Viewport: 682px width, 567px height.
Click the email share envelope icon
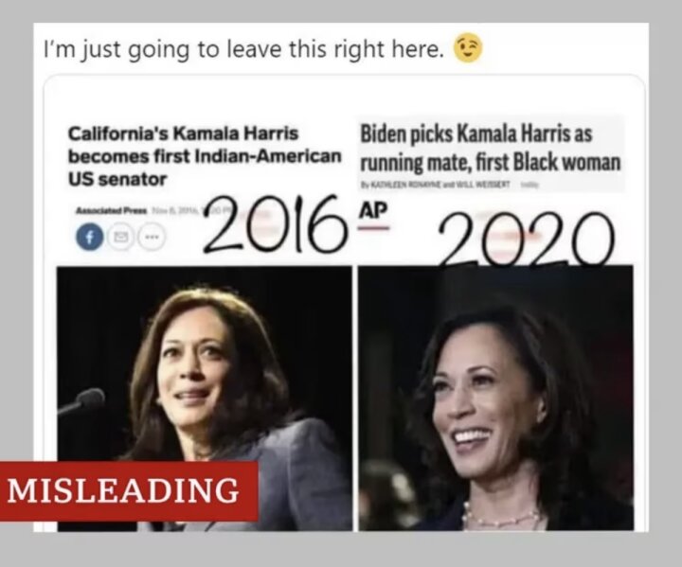(119, 238)
